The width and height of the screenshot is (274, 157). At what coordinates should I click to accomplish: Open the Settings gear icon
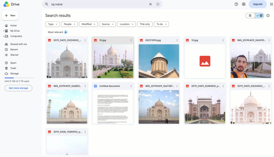243,4
